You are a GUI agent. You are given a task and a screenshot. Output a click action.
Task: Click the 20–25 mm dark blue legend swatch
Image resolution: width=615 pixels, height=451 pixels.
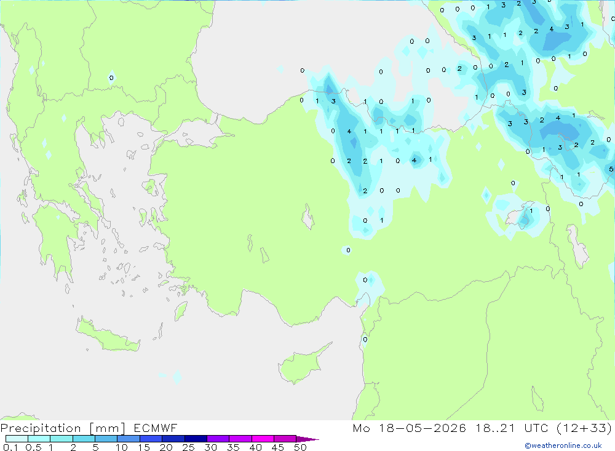pyautogui.click(x=173, y=439)
